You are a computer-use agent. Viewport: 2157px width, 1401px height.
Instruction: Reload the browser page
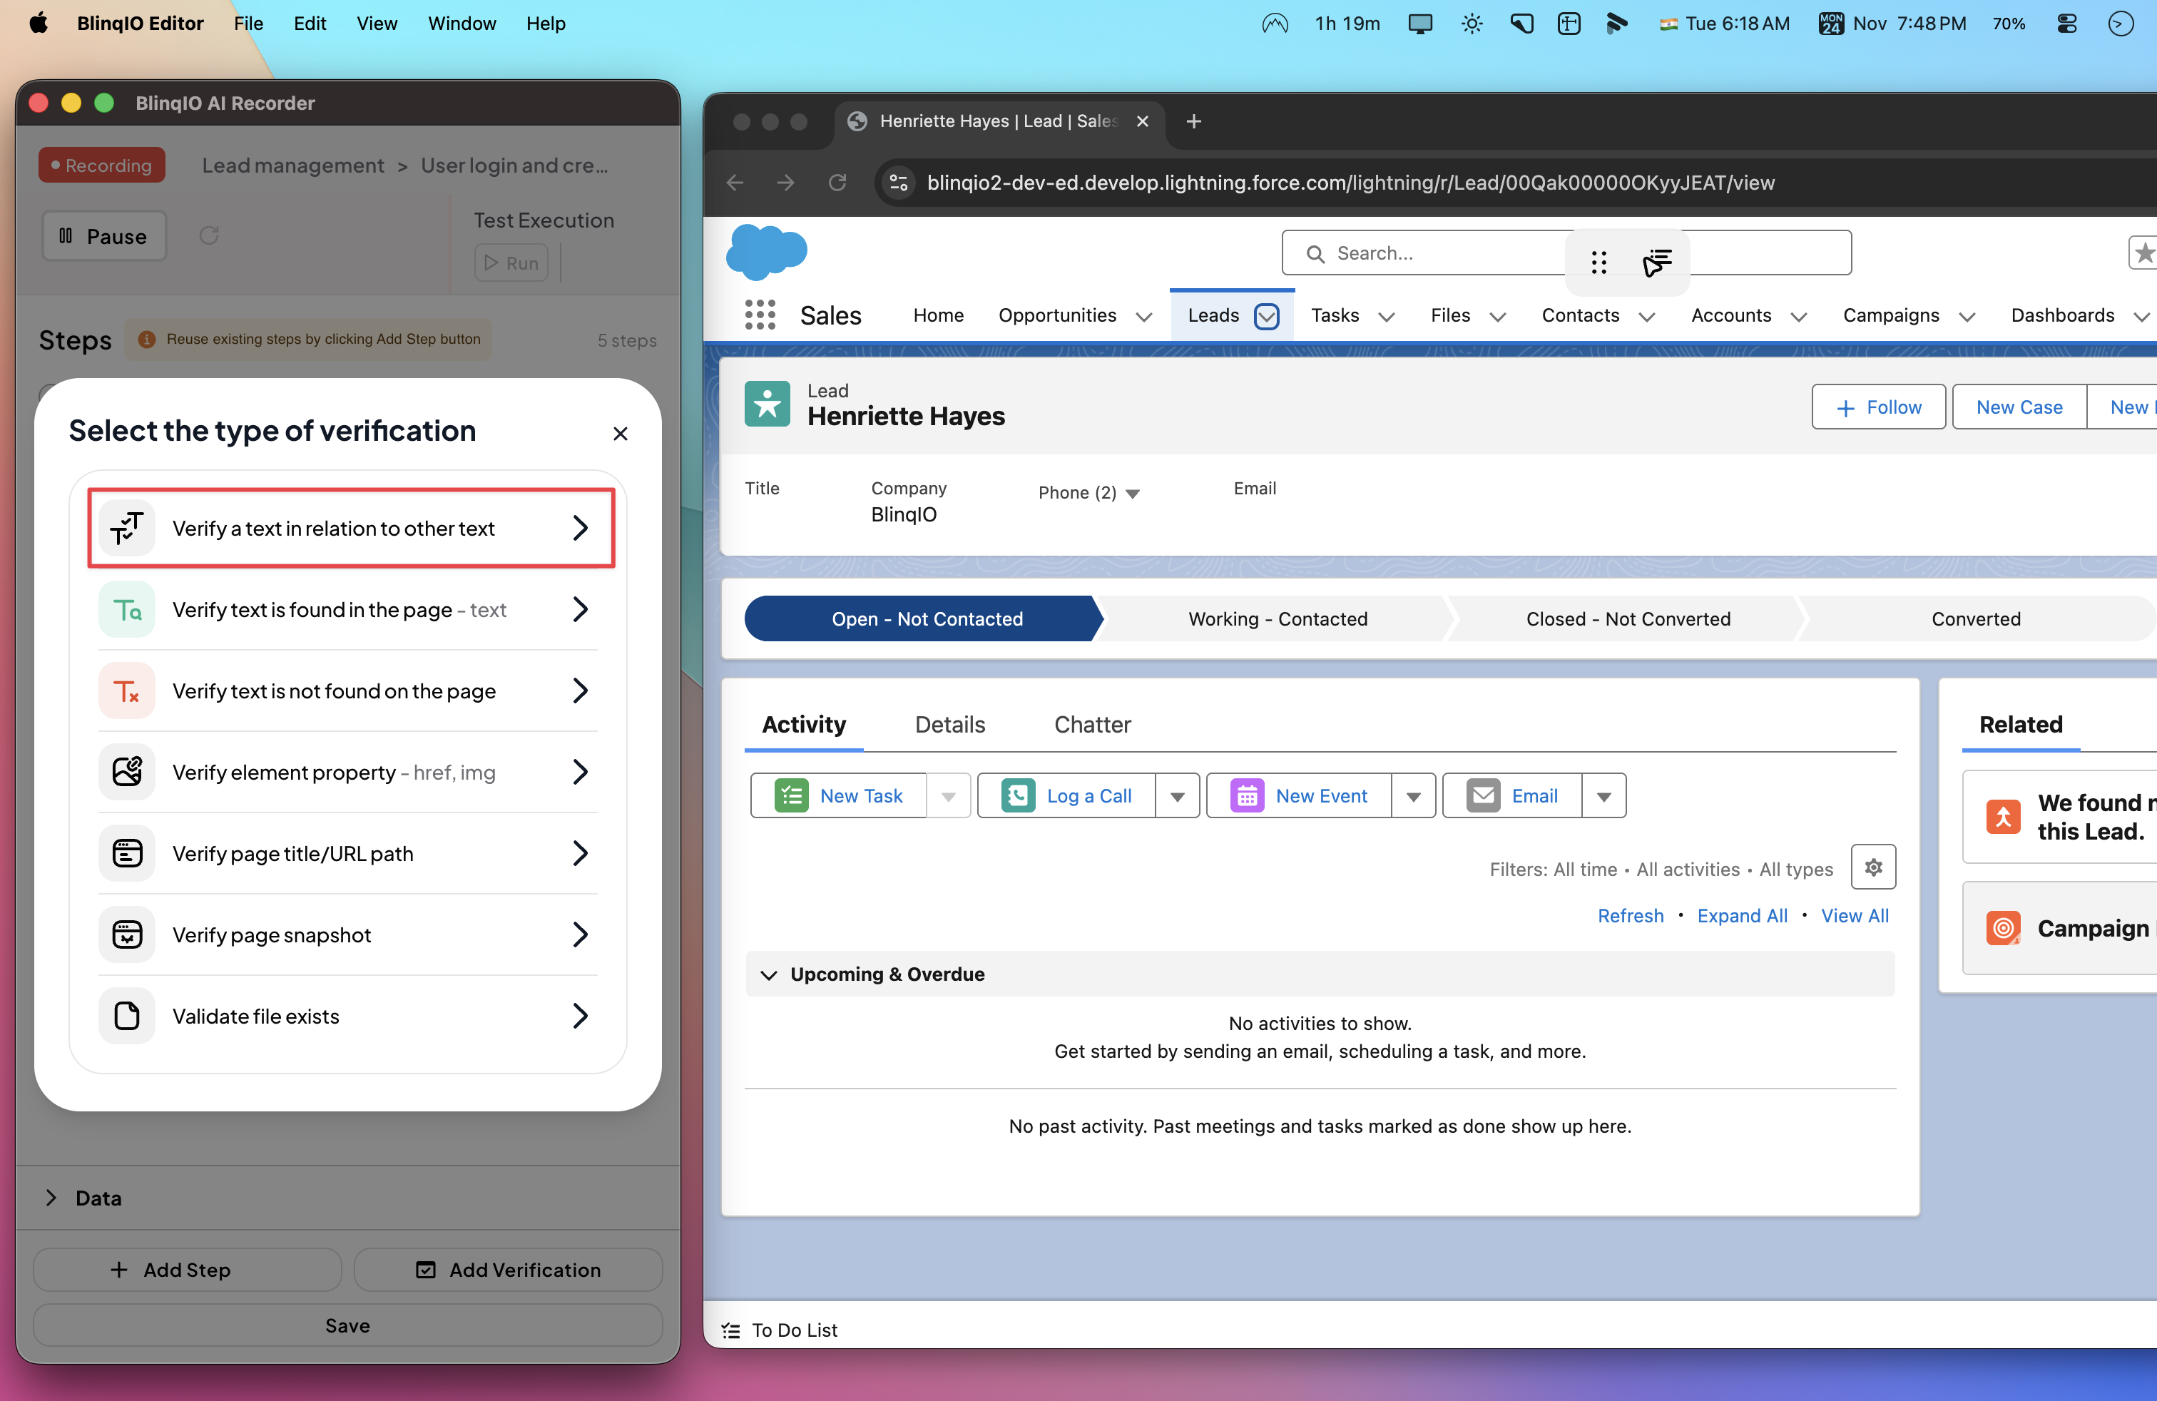coord(837,183)
